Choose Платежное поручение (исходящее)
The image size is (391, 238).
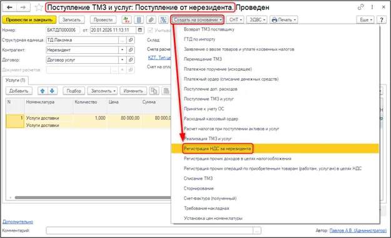275,69
